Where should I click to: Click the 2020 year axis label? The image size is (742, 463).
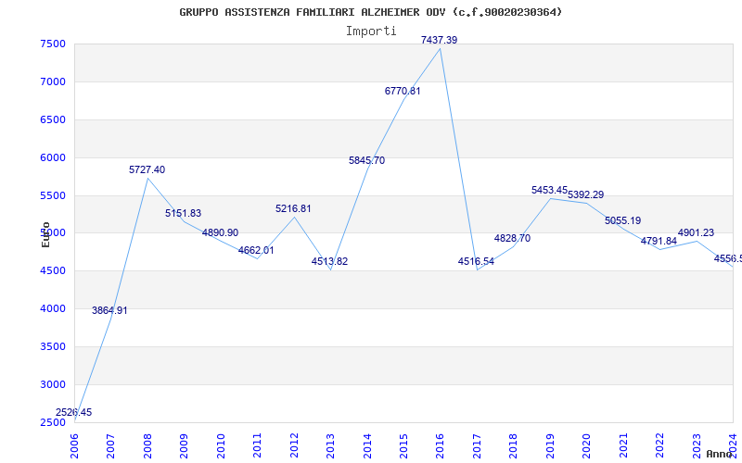tap(585, 444)
